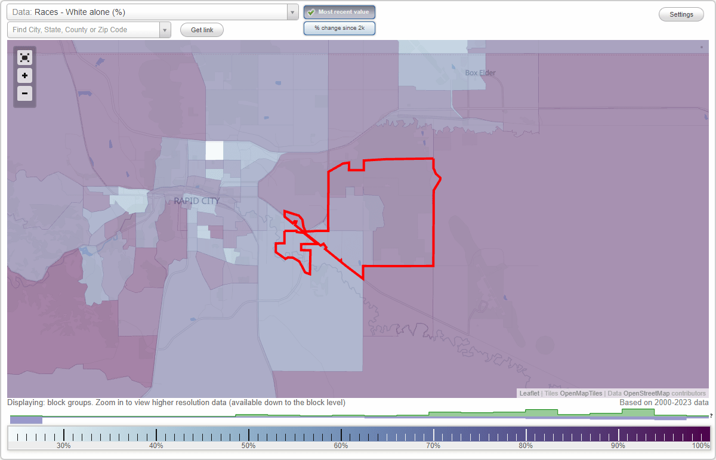Click the 70% mark on the color scale
The height and width of the screenshot is (460, 716).
click(433, 436)
